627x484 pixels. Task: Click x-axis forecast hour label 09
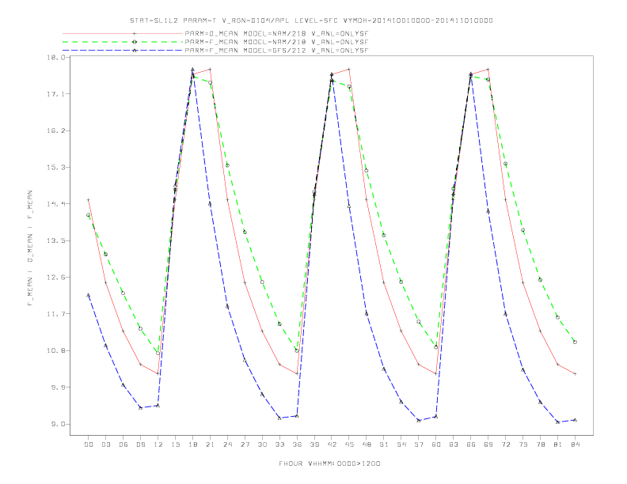pyautogui.click(x=141, y=444)
